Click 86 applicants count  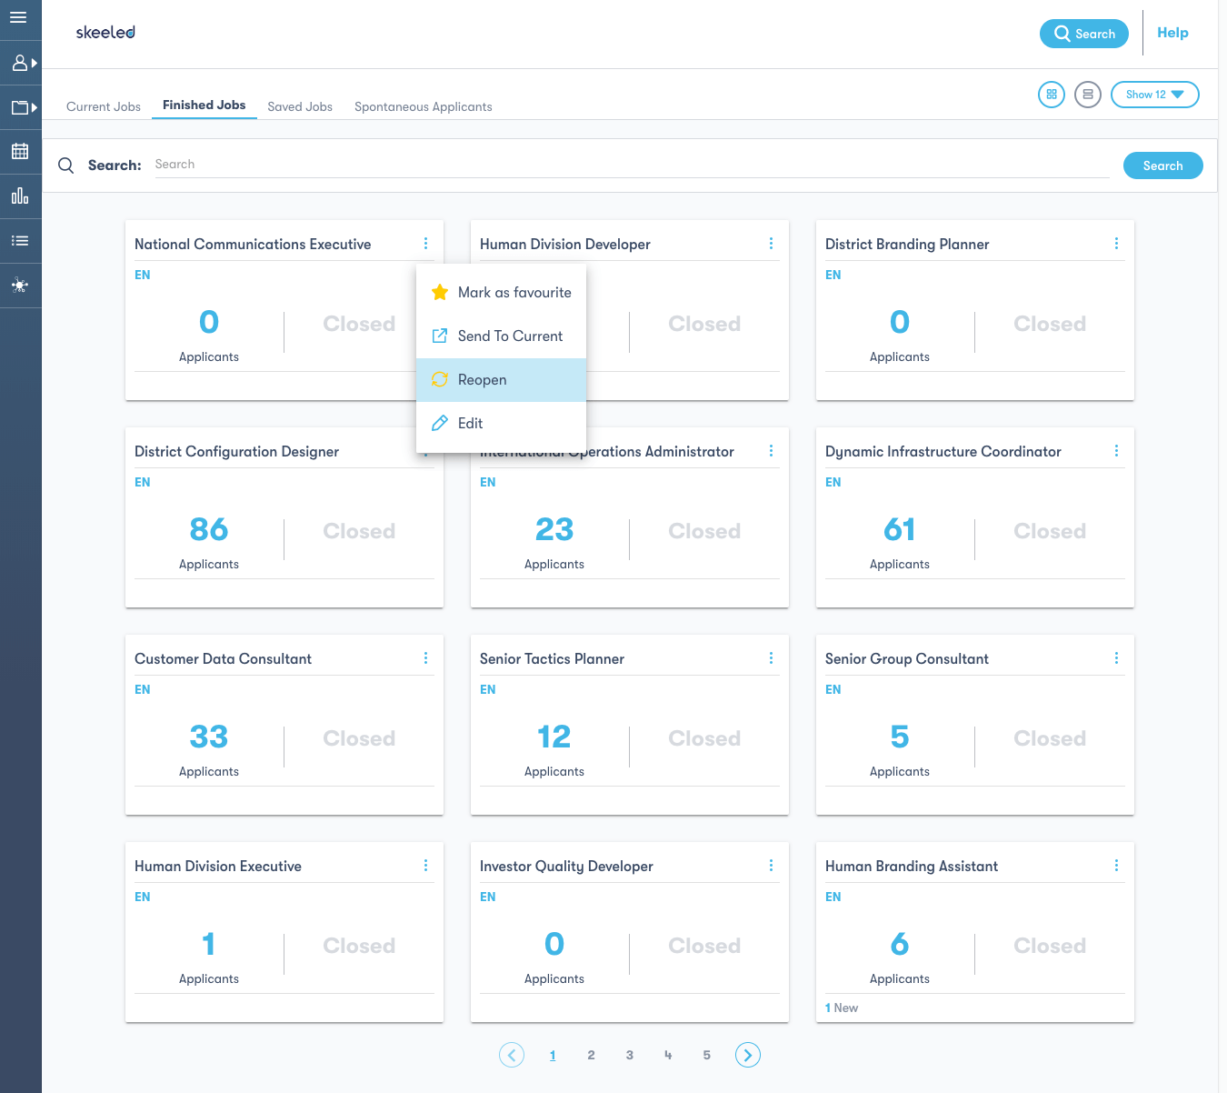click(209, 529)
